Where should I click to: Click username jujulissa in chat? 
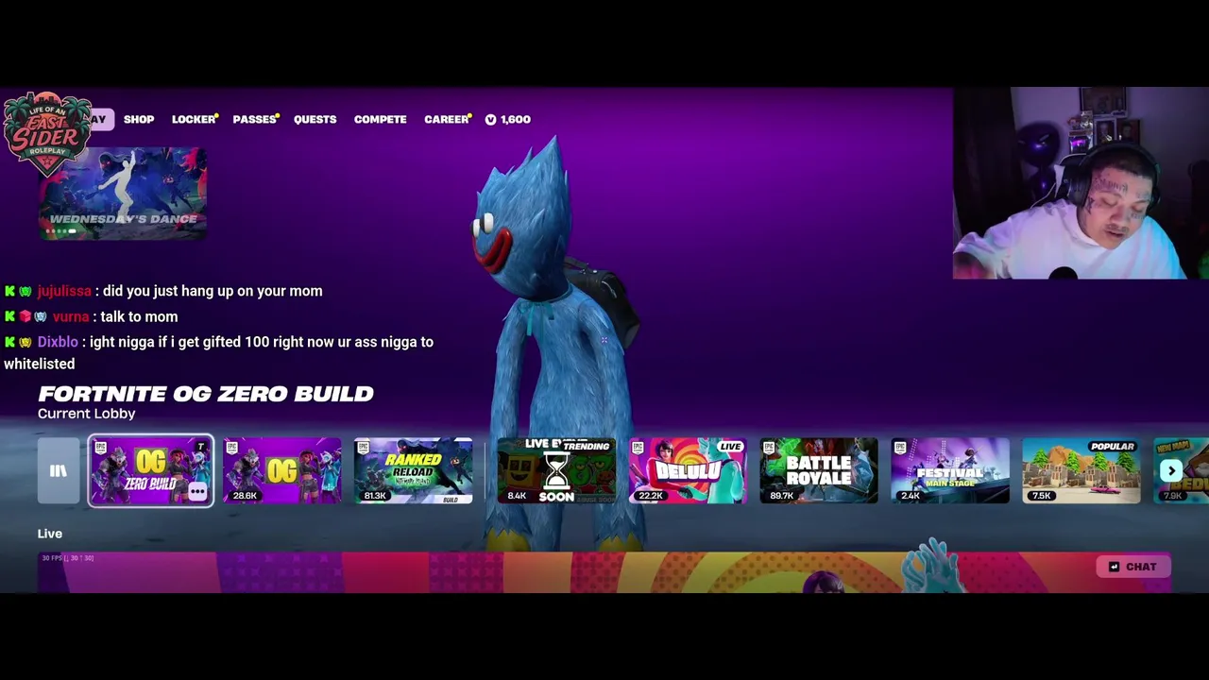point(64,291)
